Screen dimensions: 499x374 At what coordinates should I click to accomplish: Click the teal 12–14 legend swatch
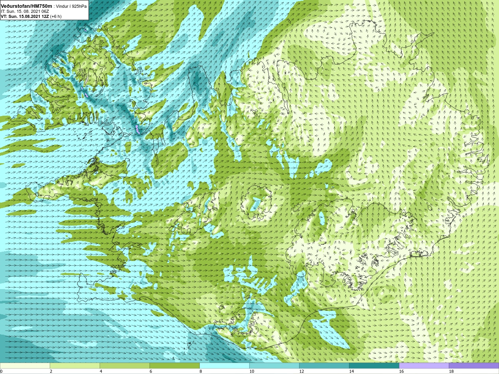[324, 366]
